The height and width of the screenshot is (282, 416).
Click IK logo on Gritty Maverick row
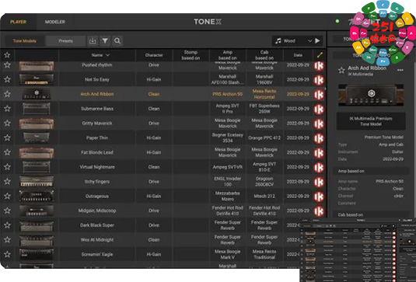tap(319, 124)
